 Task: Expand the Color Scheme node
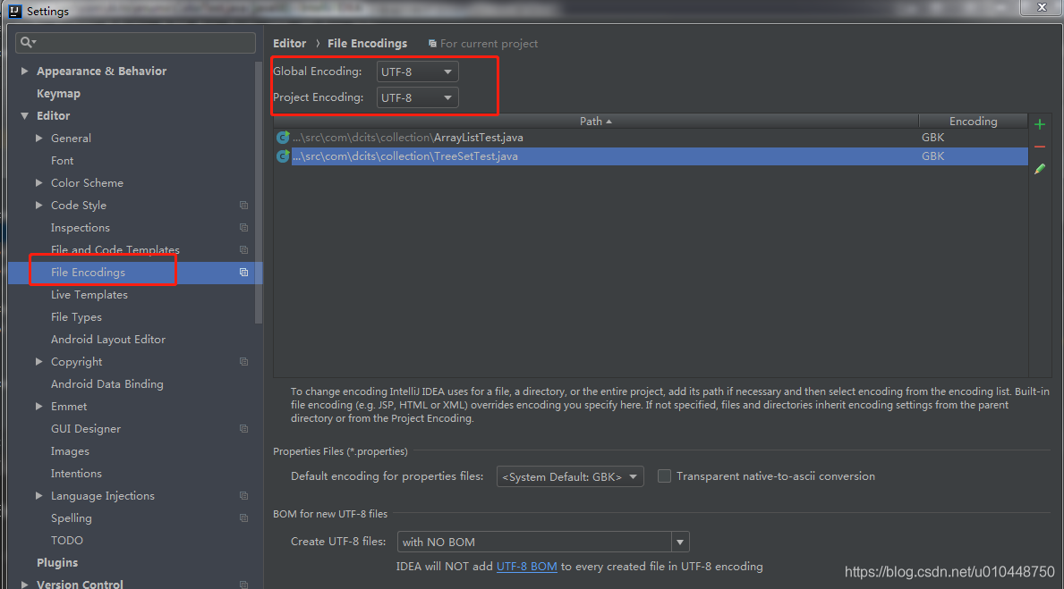tap(38, 183)
